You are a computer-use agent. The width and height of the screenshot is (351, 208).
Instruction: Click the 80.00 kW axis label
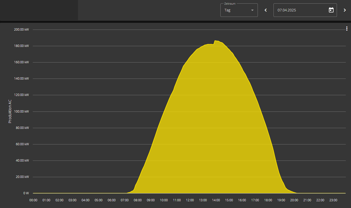[x=22, y=128]
